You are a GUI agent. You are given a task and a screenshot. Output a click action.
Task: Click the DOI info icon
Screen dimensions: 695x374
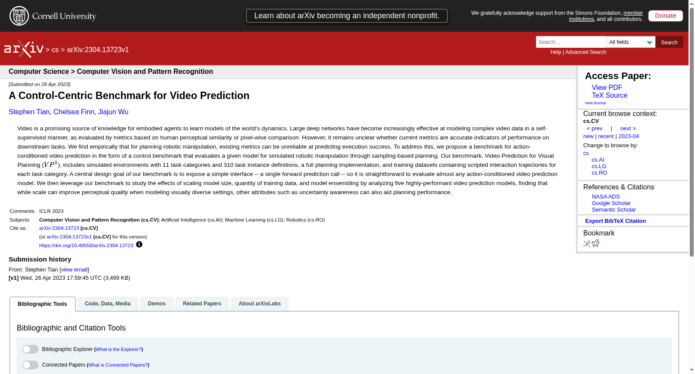(x=139, y=245)
